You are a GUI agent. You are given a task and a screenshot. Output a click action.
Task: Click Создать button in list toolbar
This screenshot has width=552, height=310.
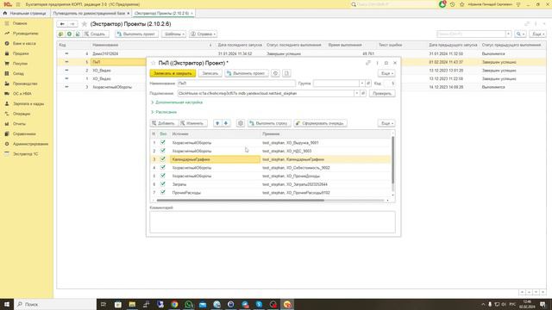tap(95, 34)
